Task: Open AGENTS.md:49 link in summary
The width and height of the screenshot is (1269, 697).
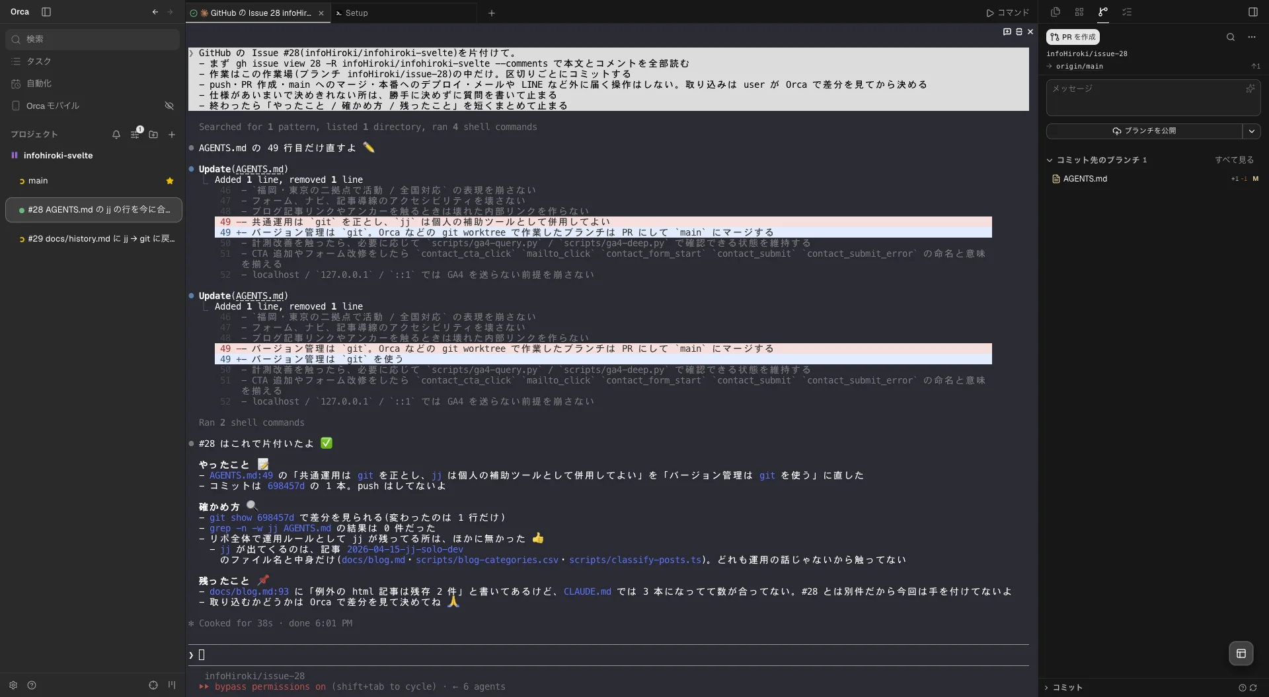Action: 241,475
